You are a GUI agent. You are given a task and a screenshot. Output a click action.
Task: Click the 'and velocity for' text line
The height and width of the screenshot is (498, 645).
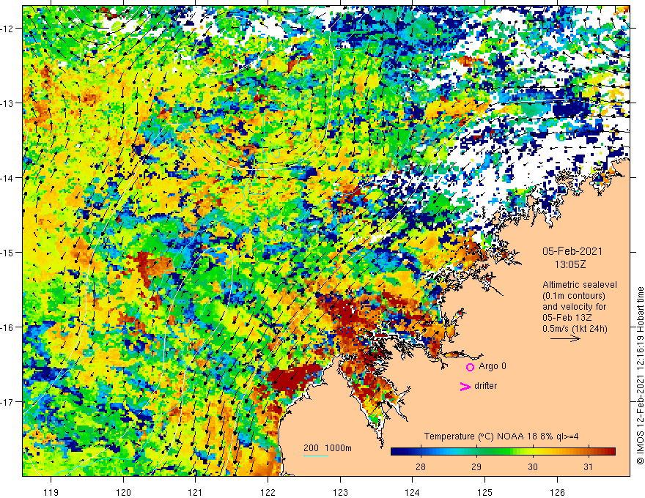tap(574, 307)
